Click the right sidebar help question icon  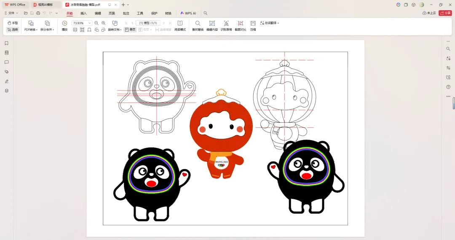click(448, 87)
